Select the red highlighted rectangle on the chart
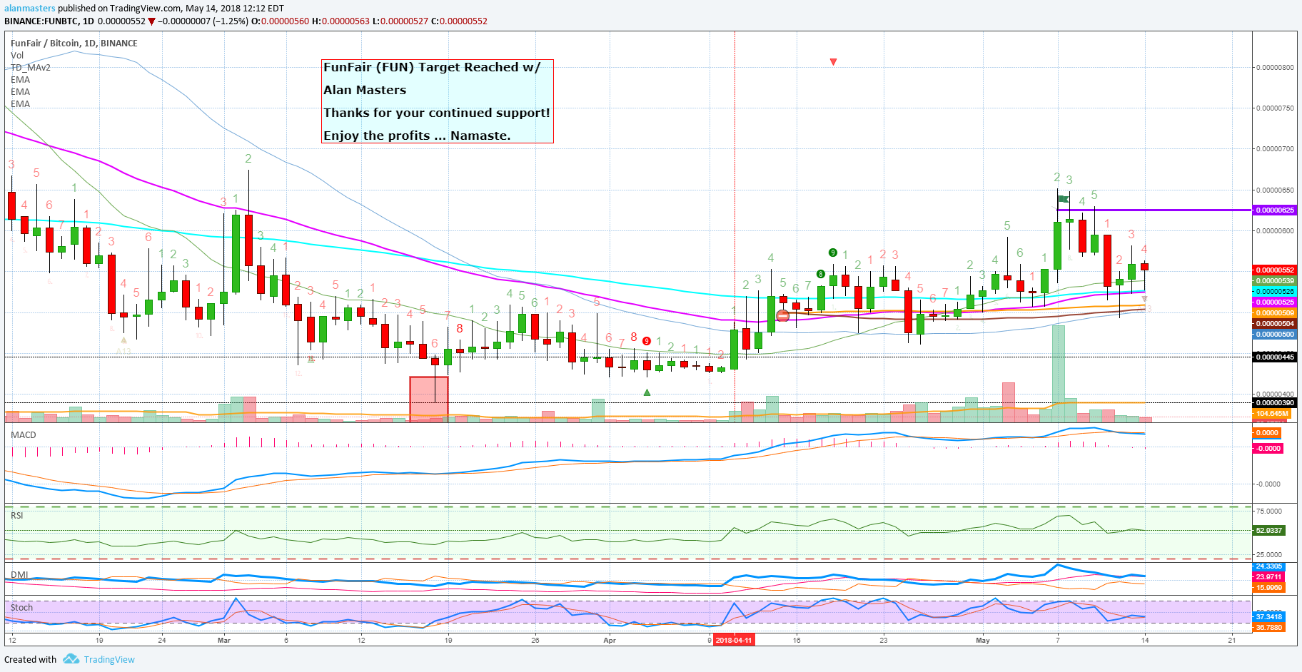The width and height of the screenshot is (1302, 672). pos(429,399)
